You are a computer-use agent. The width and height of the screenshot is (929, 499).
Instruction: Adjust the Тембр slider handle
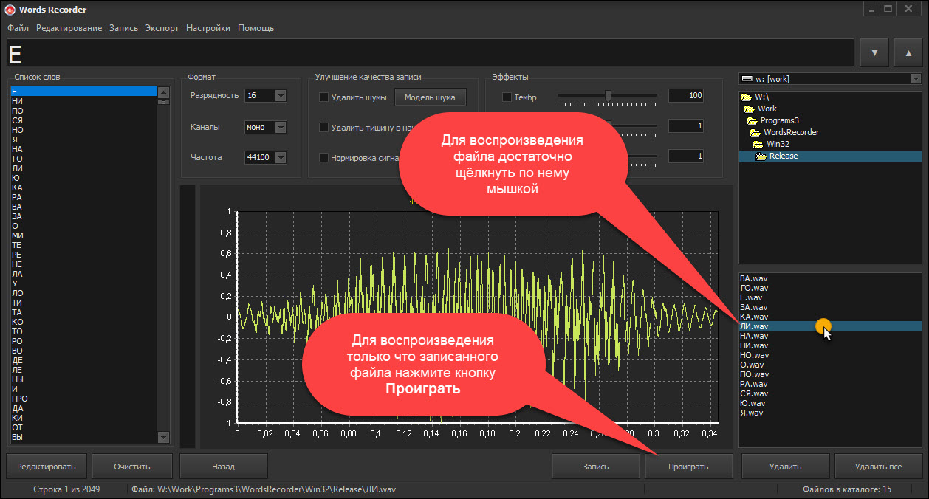608,95
